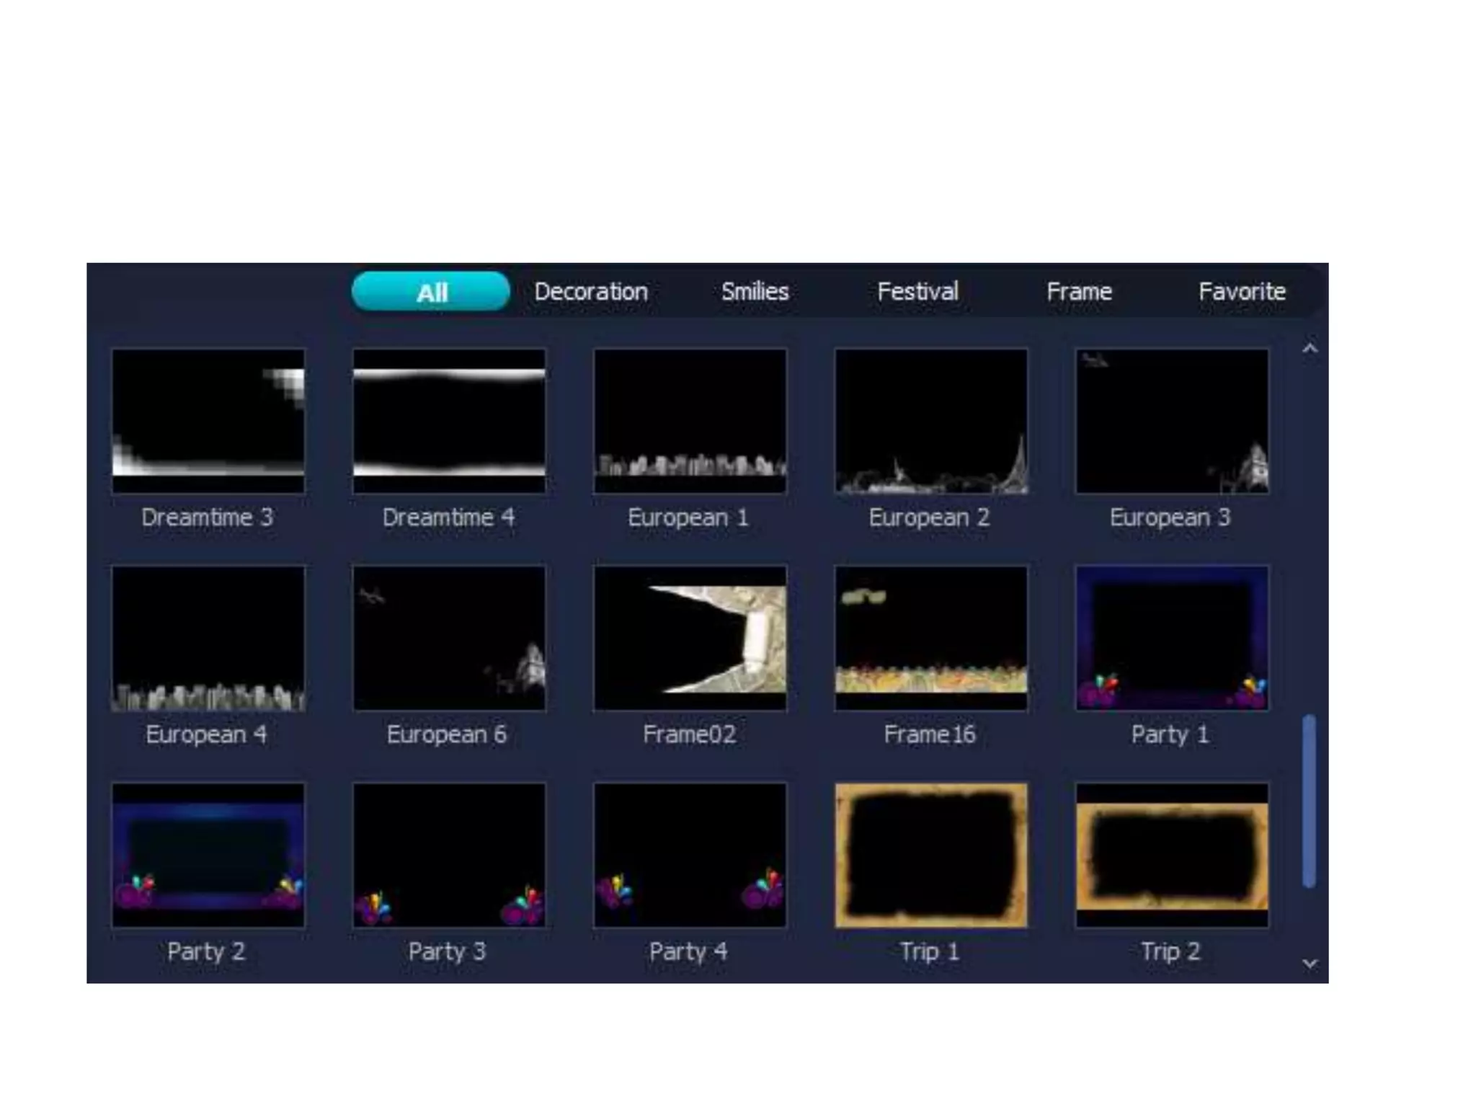Click the Trip 1 parchment frame

tap(930, 855)
